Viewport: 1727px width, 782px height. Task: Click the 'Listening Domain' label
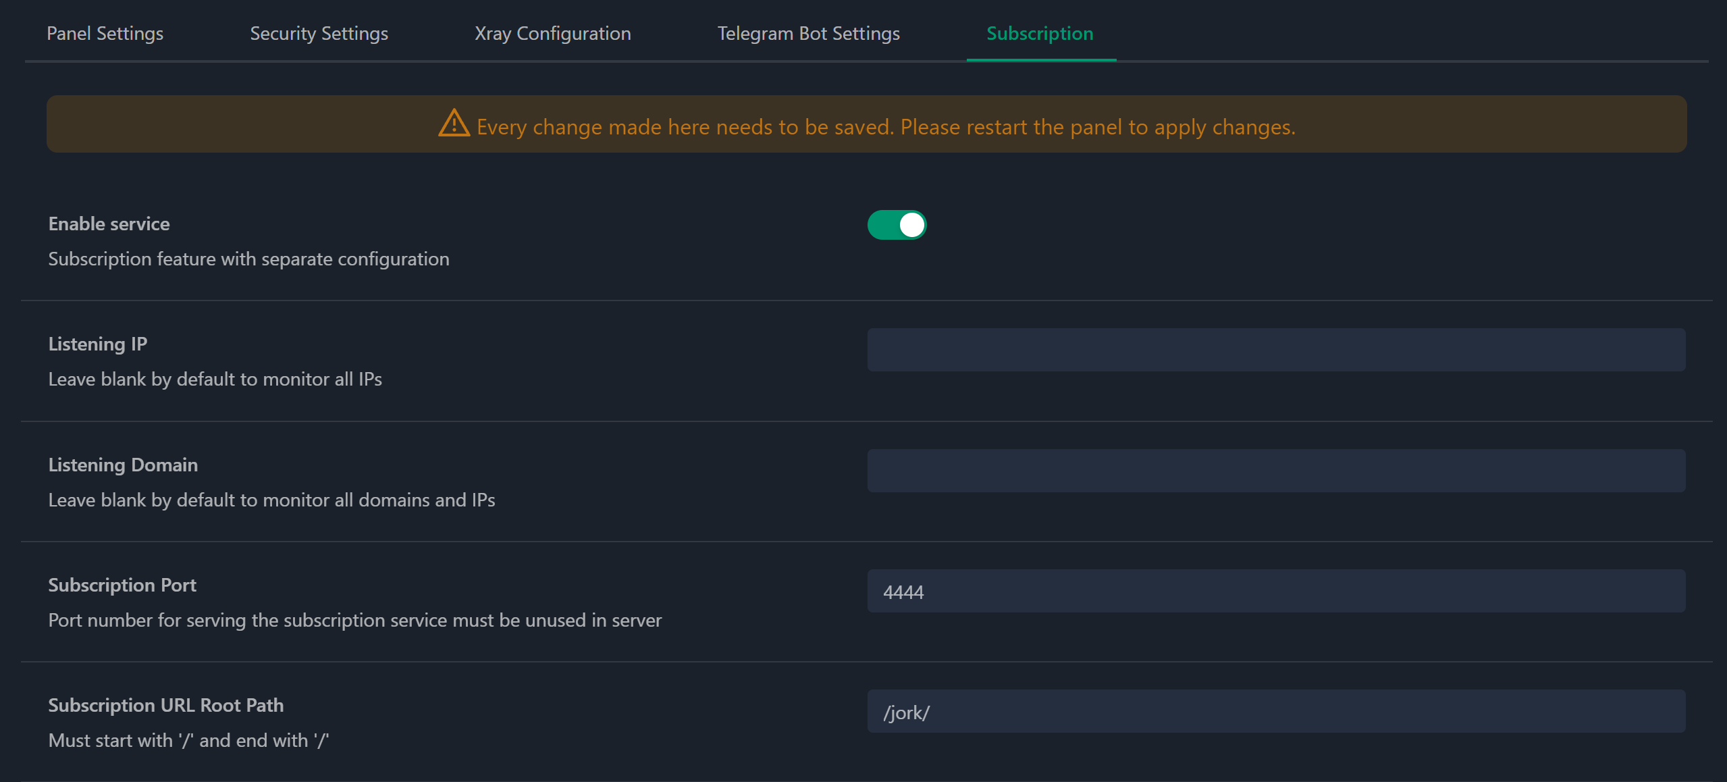coord(123,465)
